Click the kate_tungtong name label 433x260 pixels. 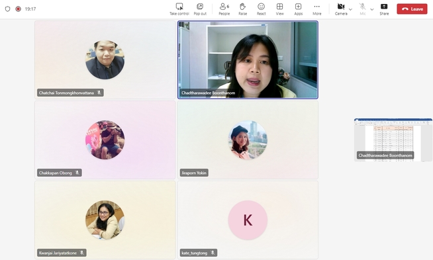(x=195, y=253)
